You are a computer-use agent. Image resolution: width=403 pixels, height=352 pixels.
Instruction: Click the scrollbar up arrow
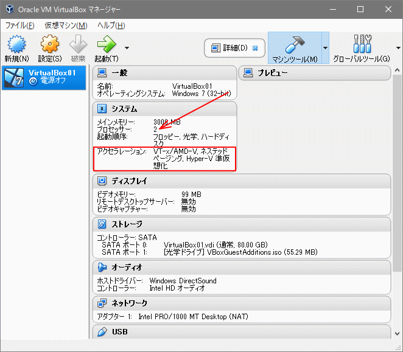397,70
